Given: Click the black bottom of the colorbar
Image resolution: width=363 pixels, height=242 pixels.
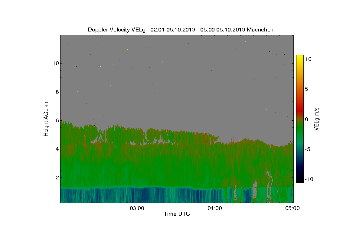Looking at the screenshot, I should click(x=300, y=180).
